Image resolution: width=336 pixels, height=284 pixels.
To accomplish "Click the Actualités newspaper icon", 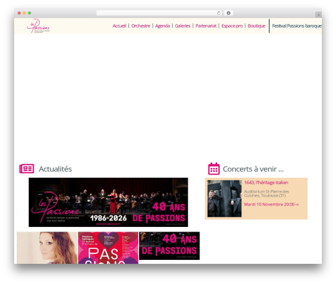I will [x=27, y=169].
